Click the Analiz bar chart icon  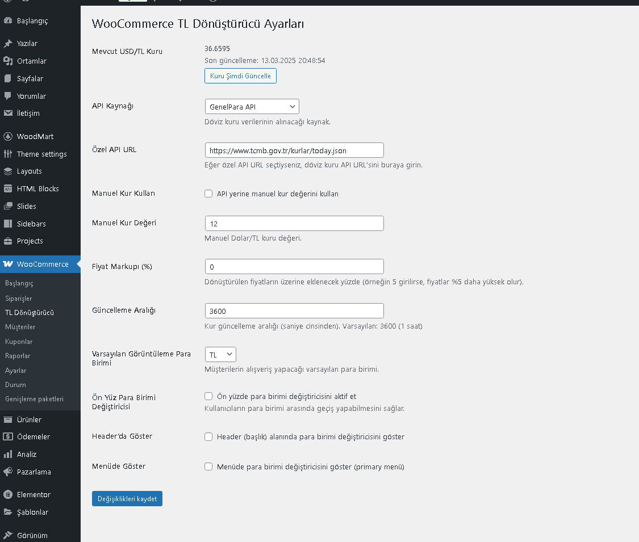[x=8, y=454]
